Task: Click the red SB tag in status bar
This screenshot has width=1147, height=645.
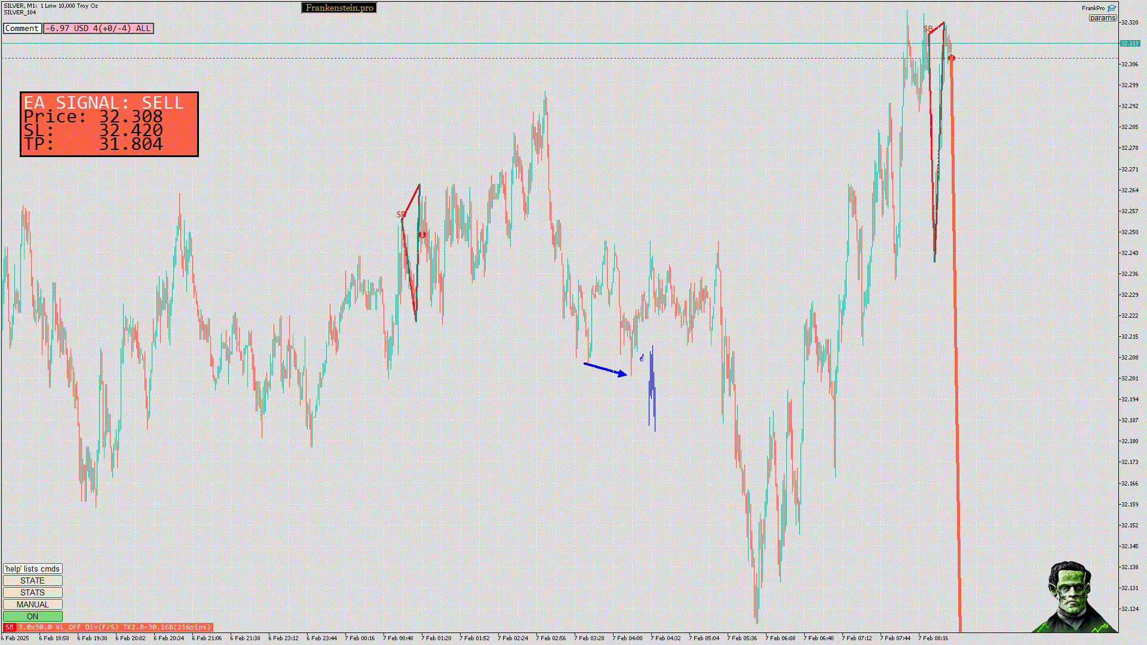Action: coord(9,627)
